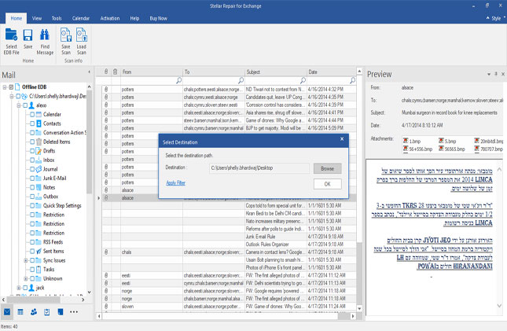The width and height of the screenshot is (507, 331).
Task: Check the Inbox folder checkbox
Action: coord(32,160)
